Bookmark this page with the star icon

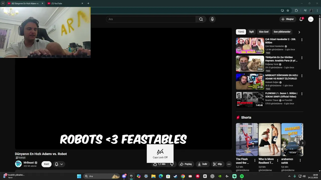[x=288, y=10]
